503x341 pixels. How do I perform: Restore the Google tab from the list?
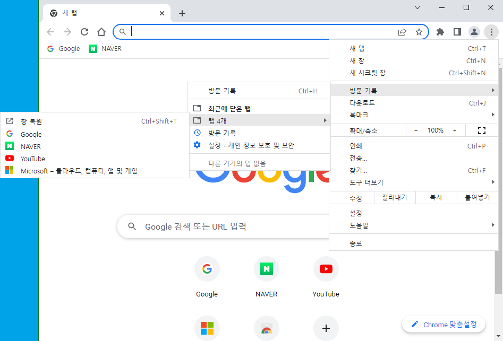point(95,134)
